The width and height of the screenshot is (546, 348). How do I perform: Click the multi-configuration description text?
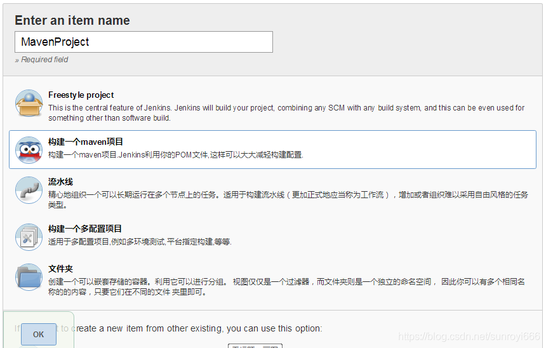(x=140, y=242)
